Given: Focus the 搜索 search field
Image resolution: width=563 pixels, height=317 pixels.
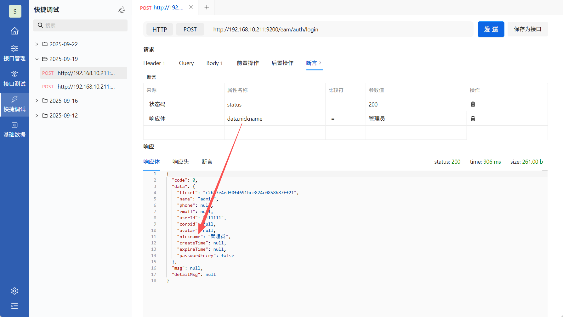Looking at the screenshot, I should point(80,25).
